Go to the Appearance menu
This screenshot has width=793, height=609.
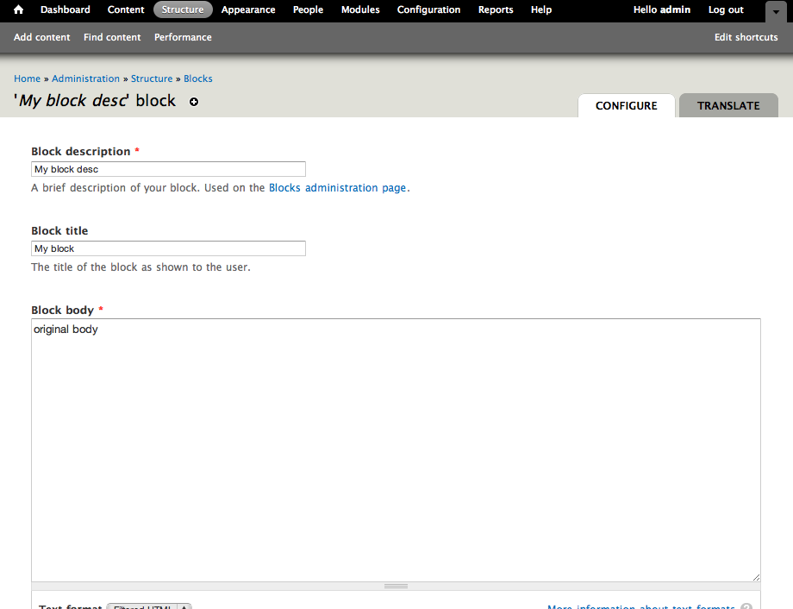point(248,9)
